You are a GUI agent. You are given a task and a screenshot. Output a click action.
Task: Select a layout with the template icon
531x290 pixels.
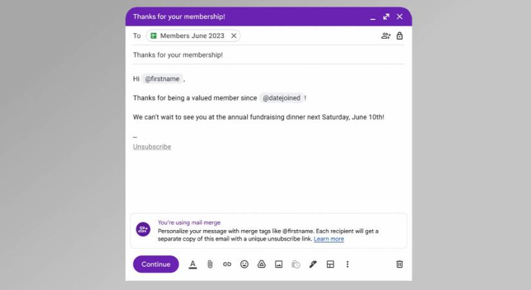[x=330, y=264]
